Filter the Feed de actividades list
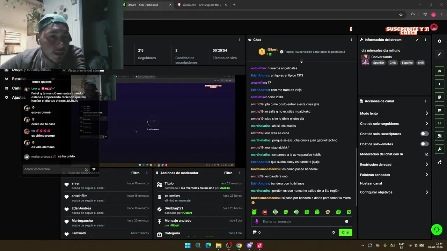The width and height of the screenshot is (447, 251). click(135, 173)
